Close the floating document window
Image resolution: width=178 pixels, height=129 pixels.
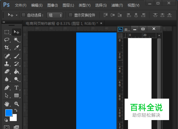coord(154,29)
